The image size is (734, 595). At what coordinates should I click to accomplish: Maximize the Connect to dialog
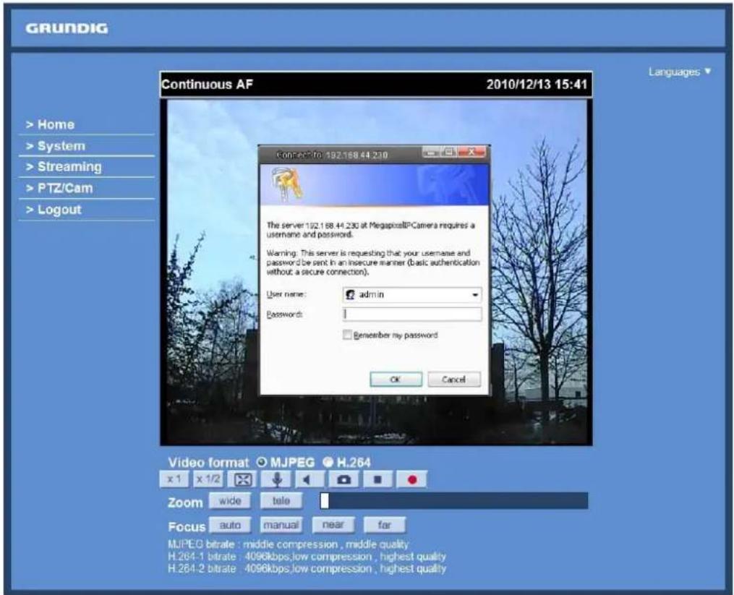[449, 152]
